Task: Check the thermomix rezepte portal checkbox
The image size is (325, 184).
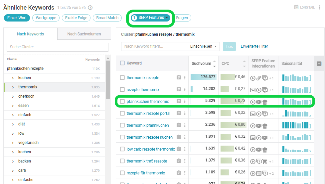Action: click(122, 113)
